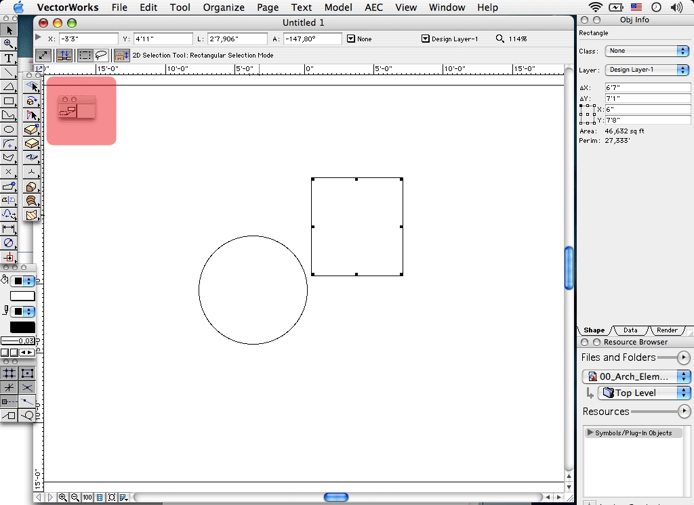Go to next view arrow
This screenshot has width=694, height=505.
[x=50, y=497]
